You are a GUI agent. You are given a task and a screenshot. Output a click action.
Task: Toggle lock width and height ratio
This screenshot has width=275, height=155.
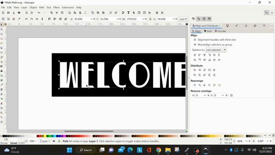[150, 19]
